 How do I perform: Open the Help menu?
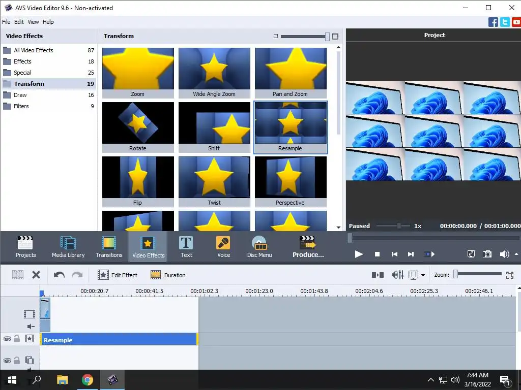48,22
